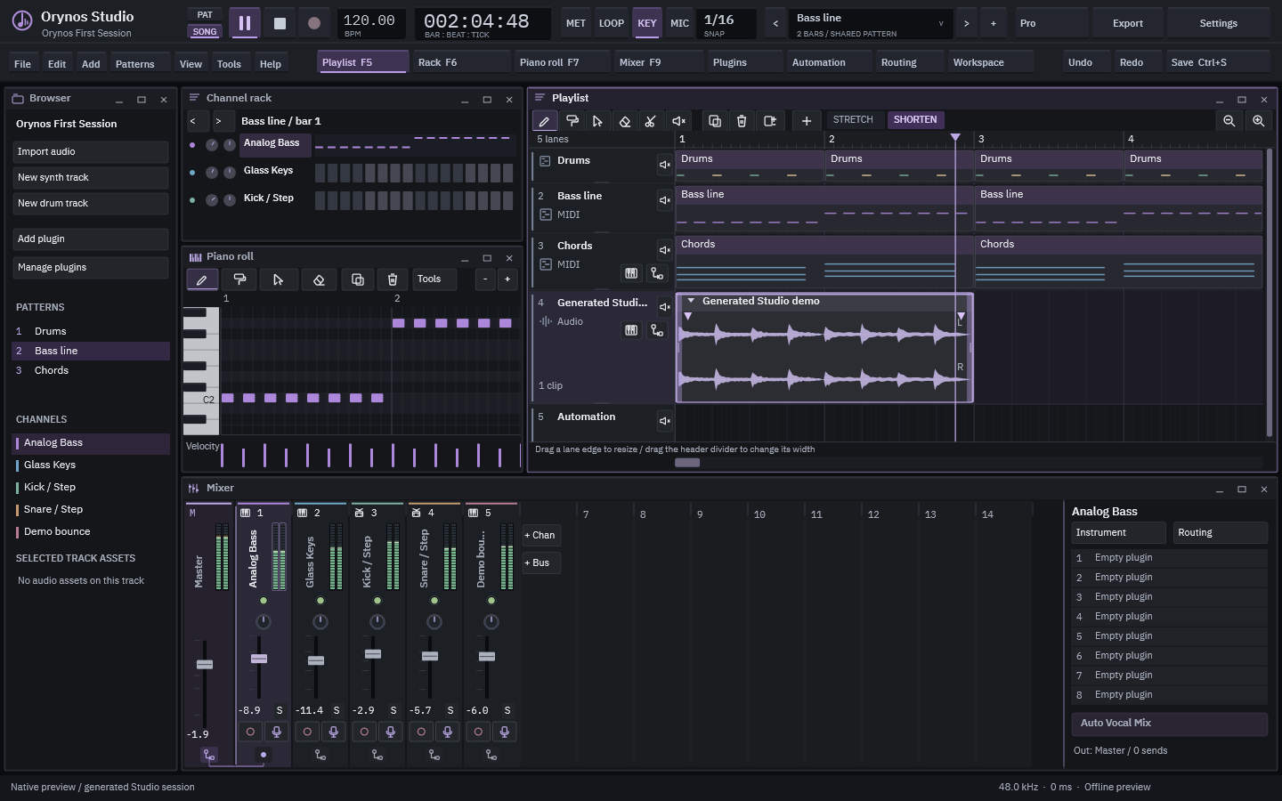
Task: Select the Piano roll eraser tool
Action: click(x=319, y=279)
